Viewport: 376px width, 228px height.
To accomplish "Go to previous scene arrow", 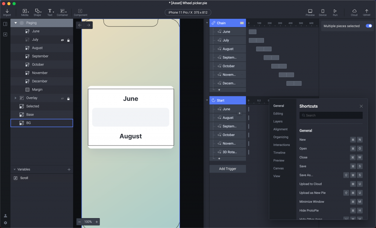I will pos(80,25).
